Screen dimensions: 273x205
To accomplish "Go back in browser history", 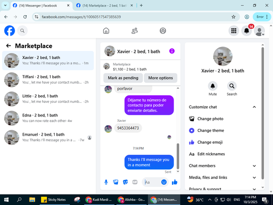I will (6, 17).
